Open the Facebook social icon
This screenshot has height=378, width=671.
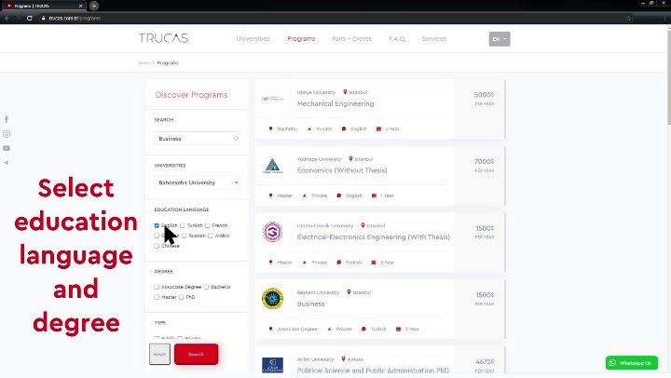(7, 119)
